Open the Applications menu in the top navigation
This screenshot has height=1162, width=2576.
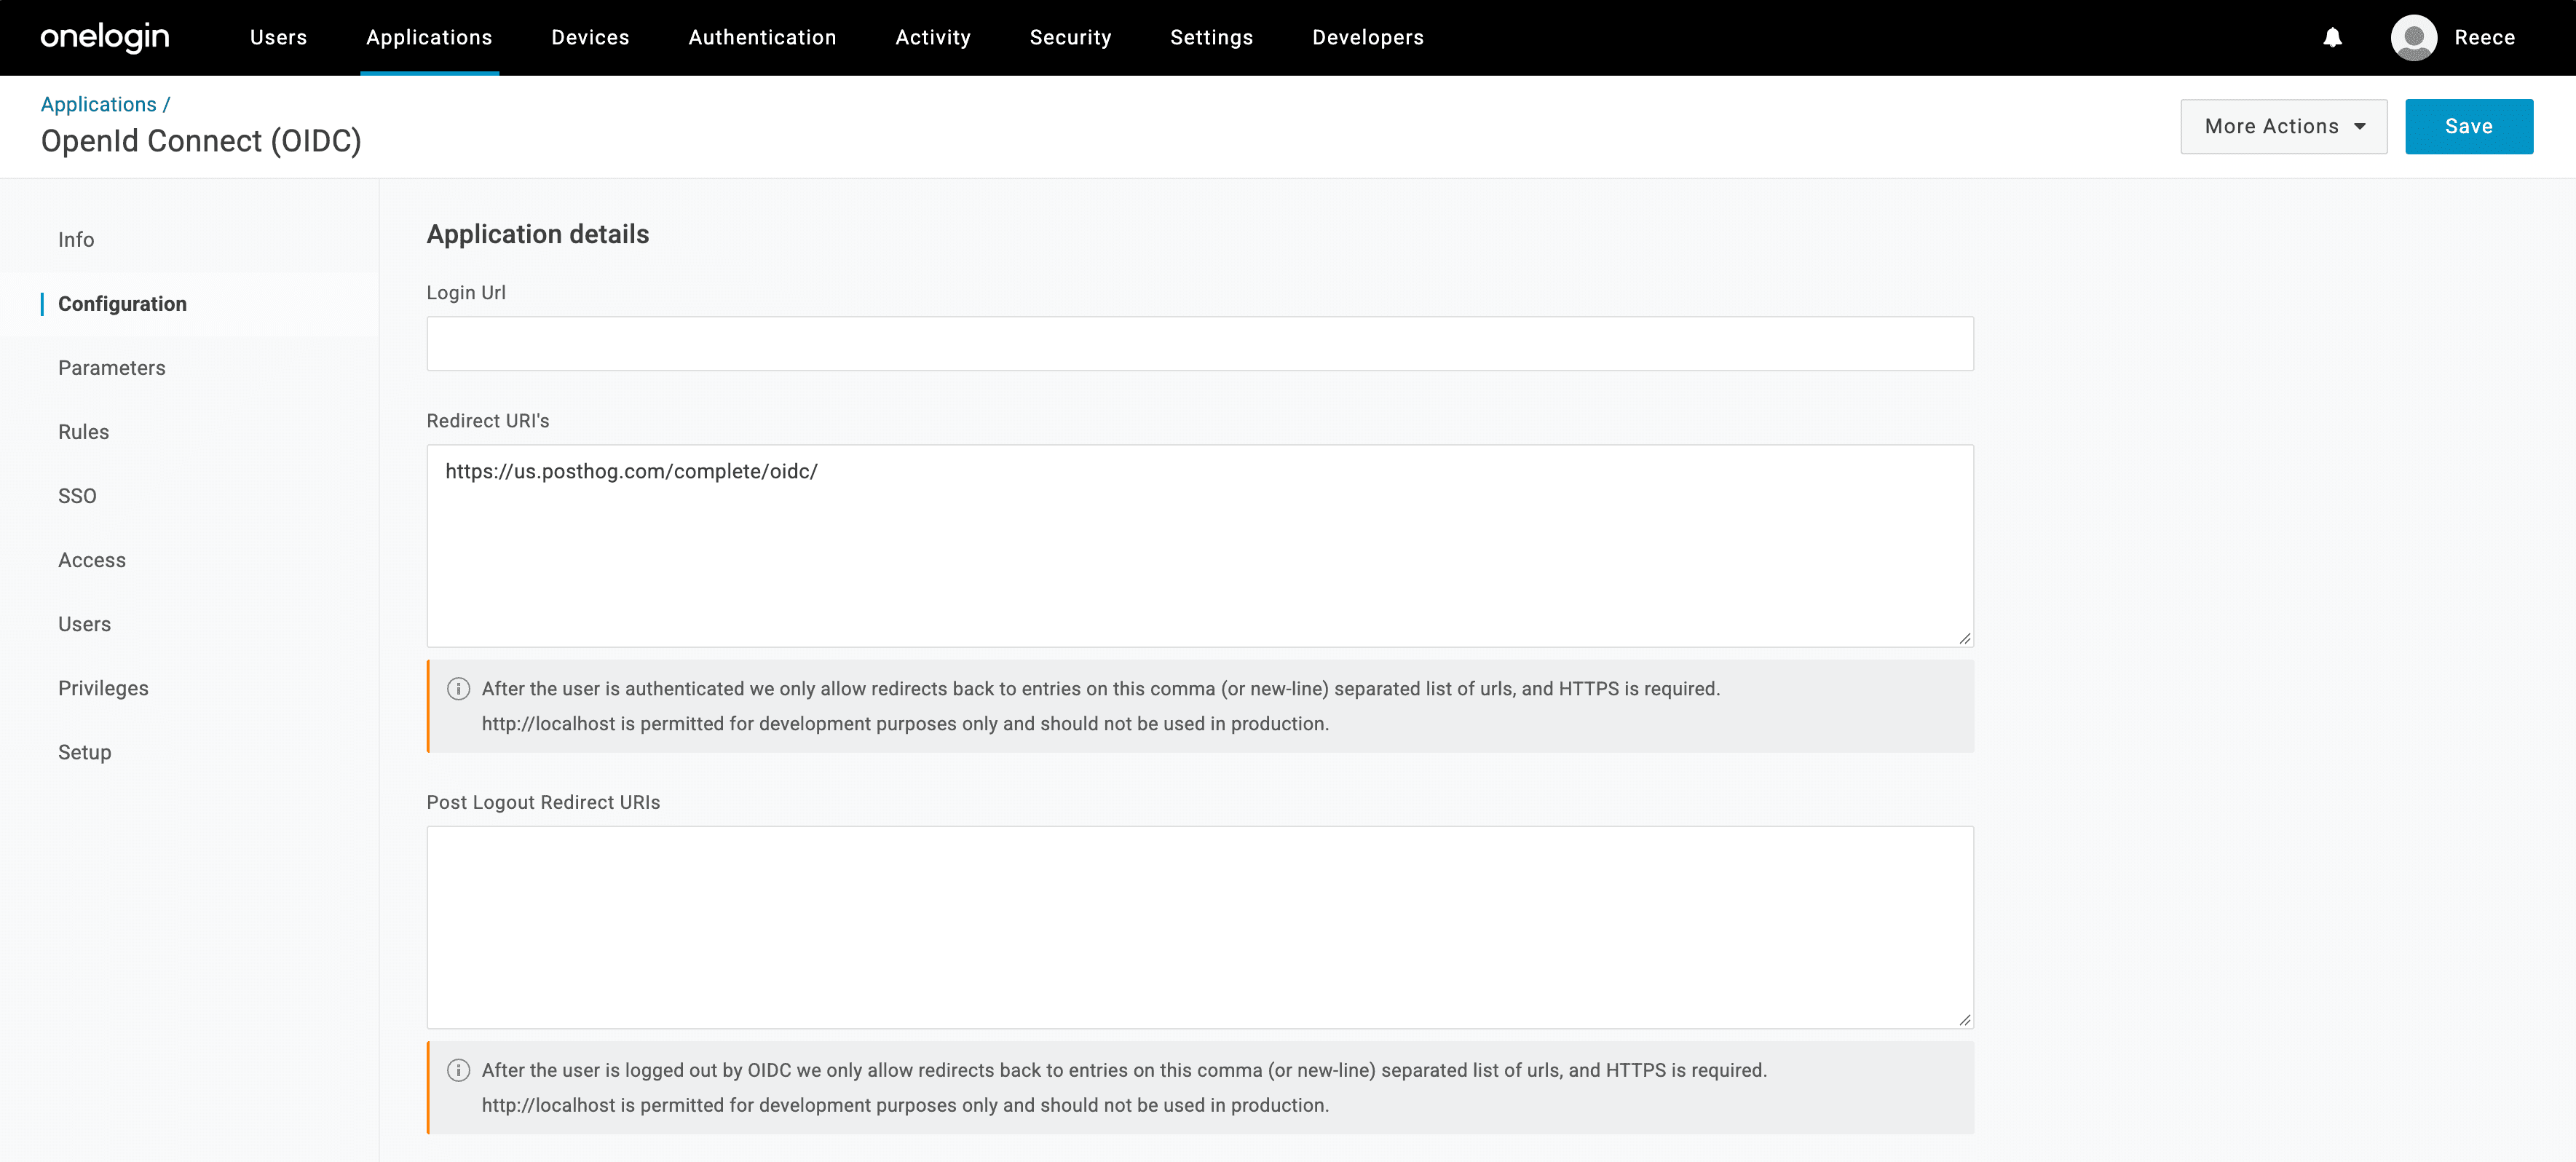pyautogui.click(x=429, y=38)
